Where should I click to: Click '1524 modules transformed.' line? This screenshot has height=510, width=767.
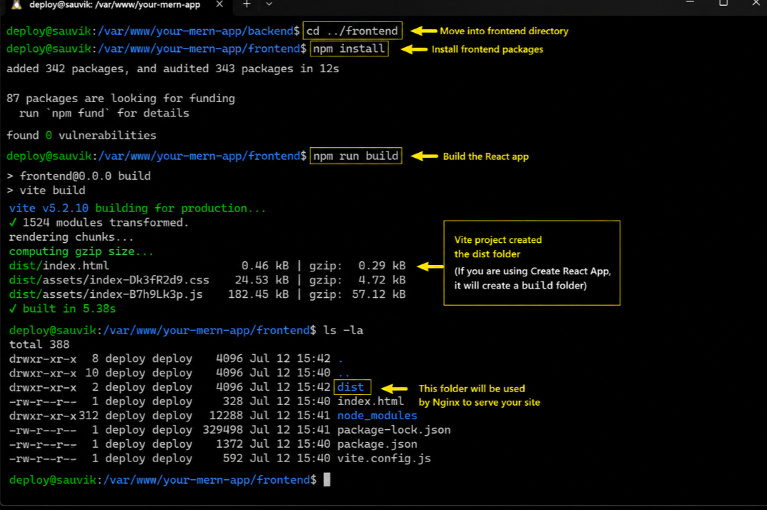[99, 222]
